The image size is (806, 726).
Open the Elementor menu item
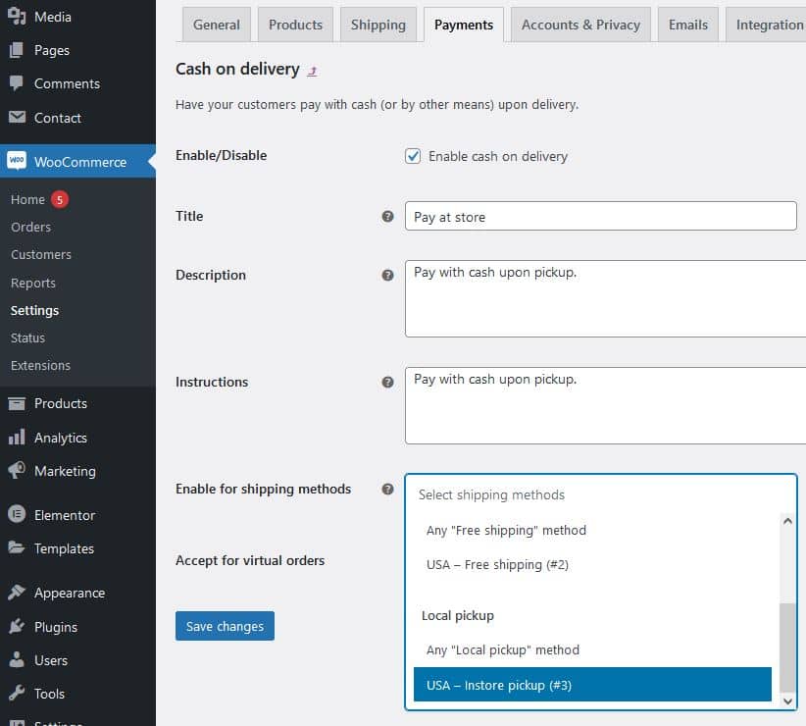point(77,515)
